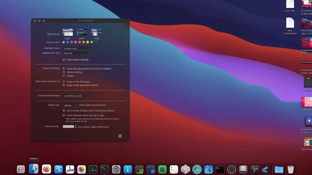Select the green accent color
312x175 pixels.
(92, 42)
